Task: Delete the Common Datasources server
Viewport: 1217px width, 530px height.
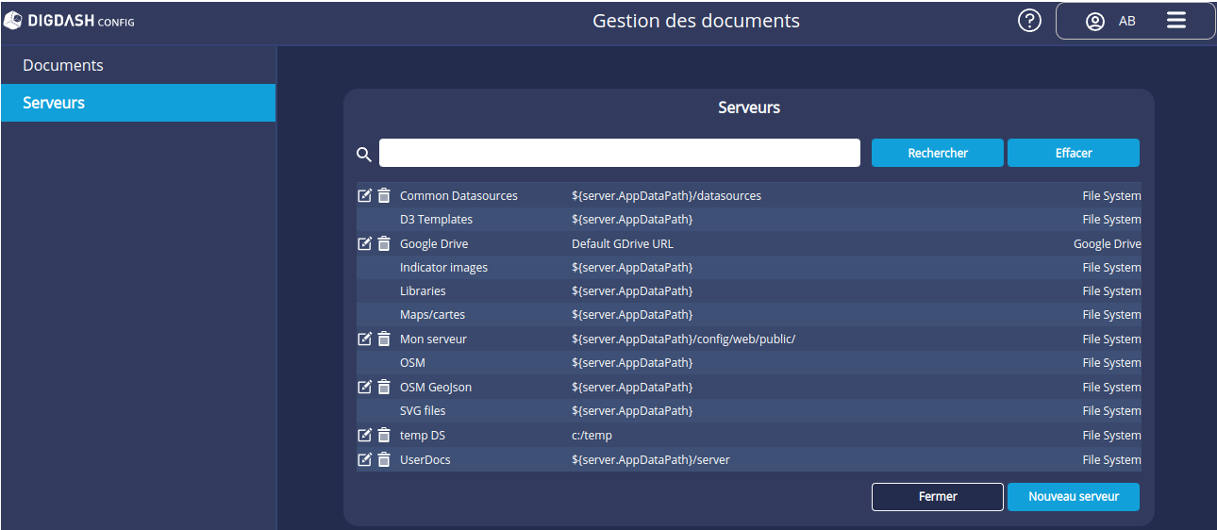Action: [x=384, y=196]
